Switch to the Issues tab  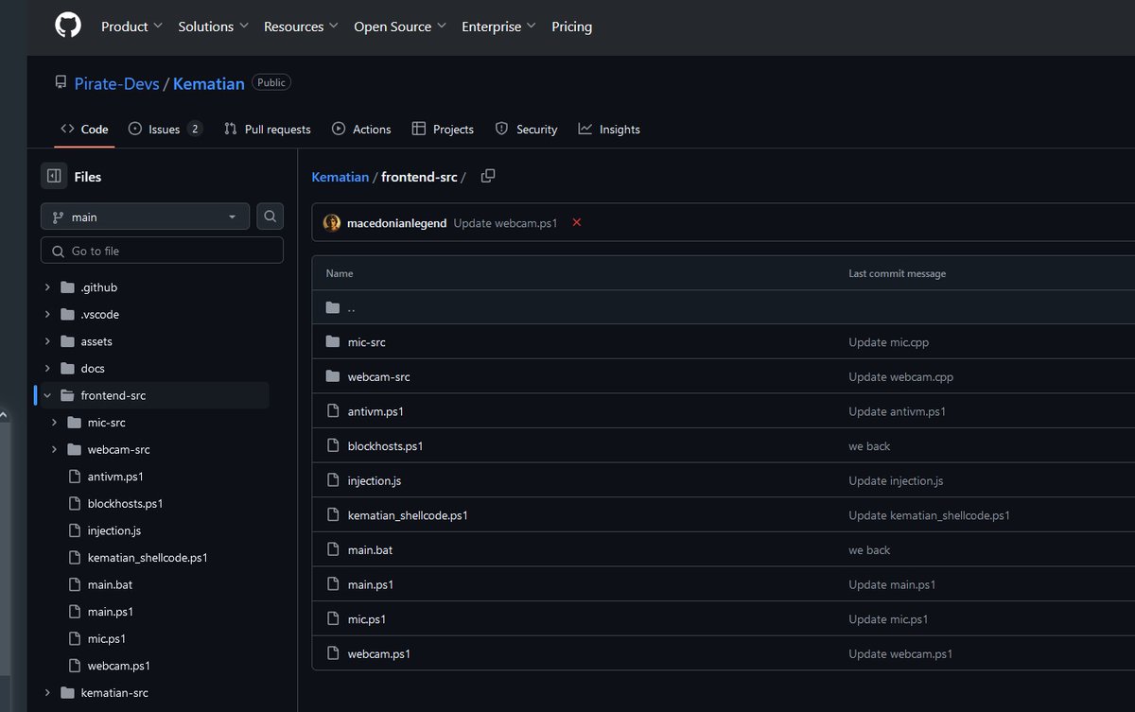click(166, 129)
